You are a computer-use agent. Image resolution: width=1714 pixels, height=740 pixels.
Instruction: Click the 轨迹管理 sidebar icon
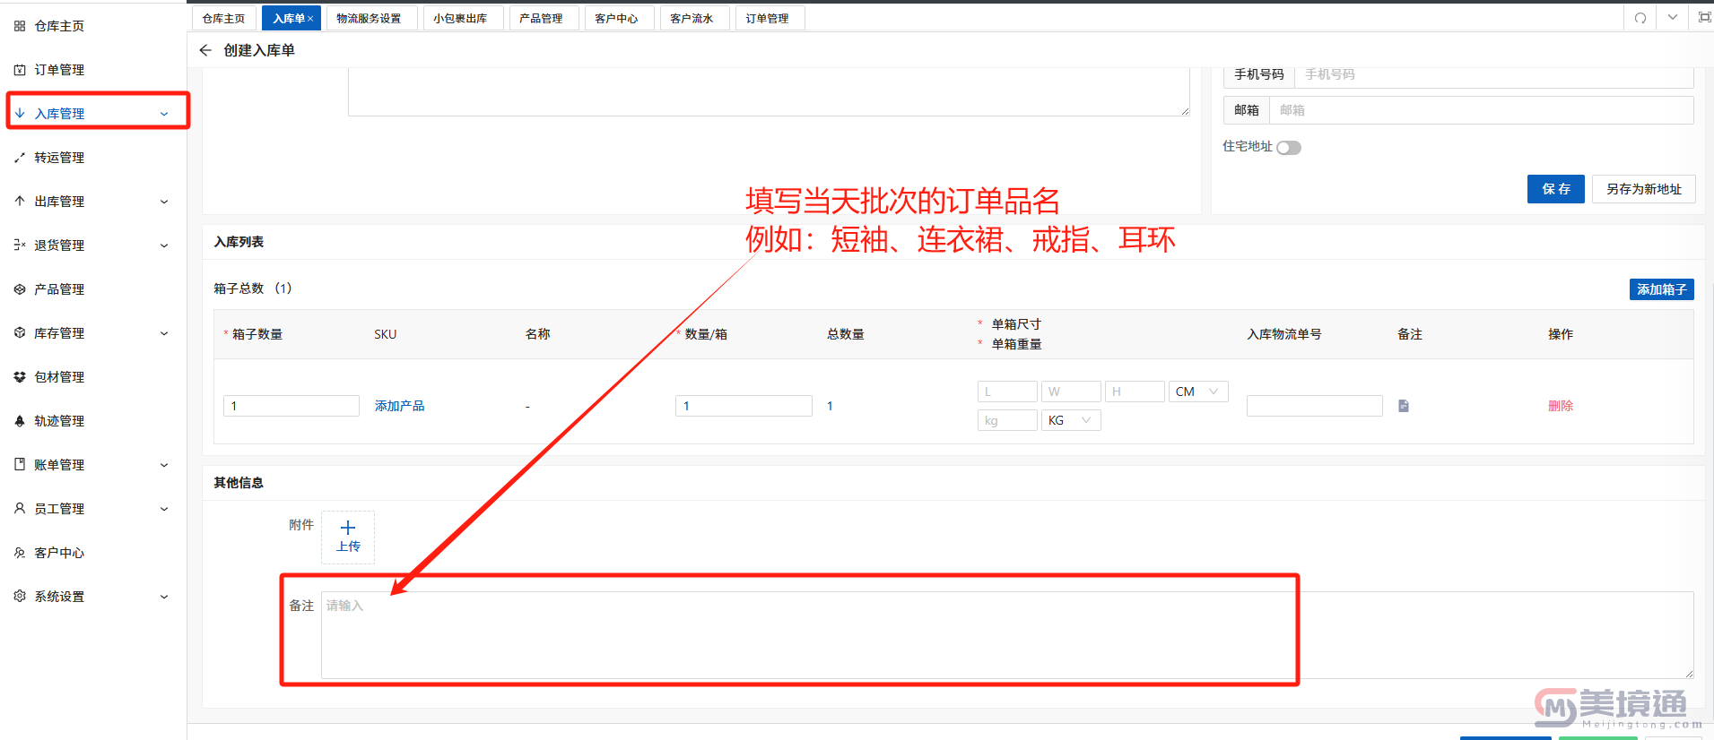click(20, 421)
